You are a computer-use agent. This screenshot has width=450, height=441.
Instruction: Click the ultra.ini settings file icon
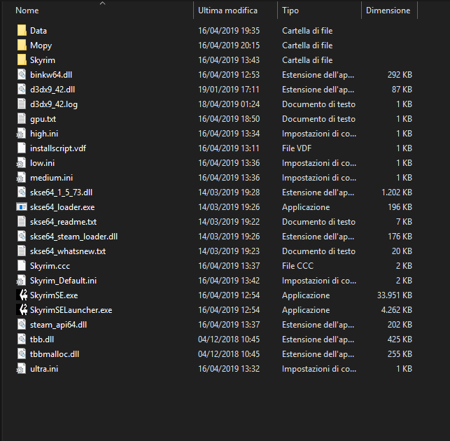tap(21, 368)
